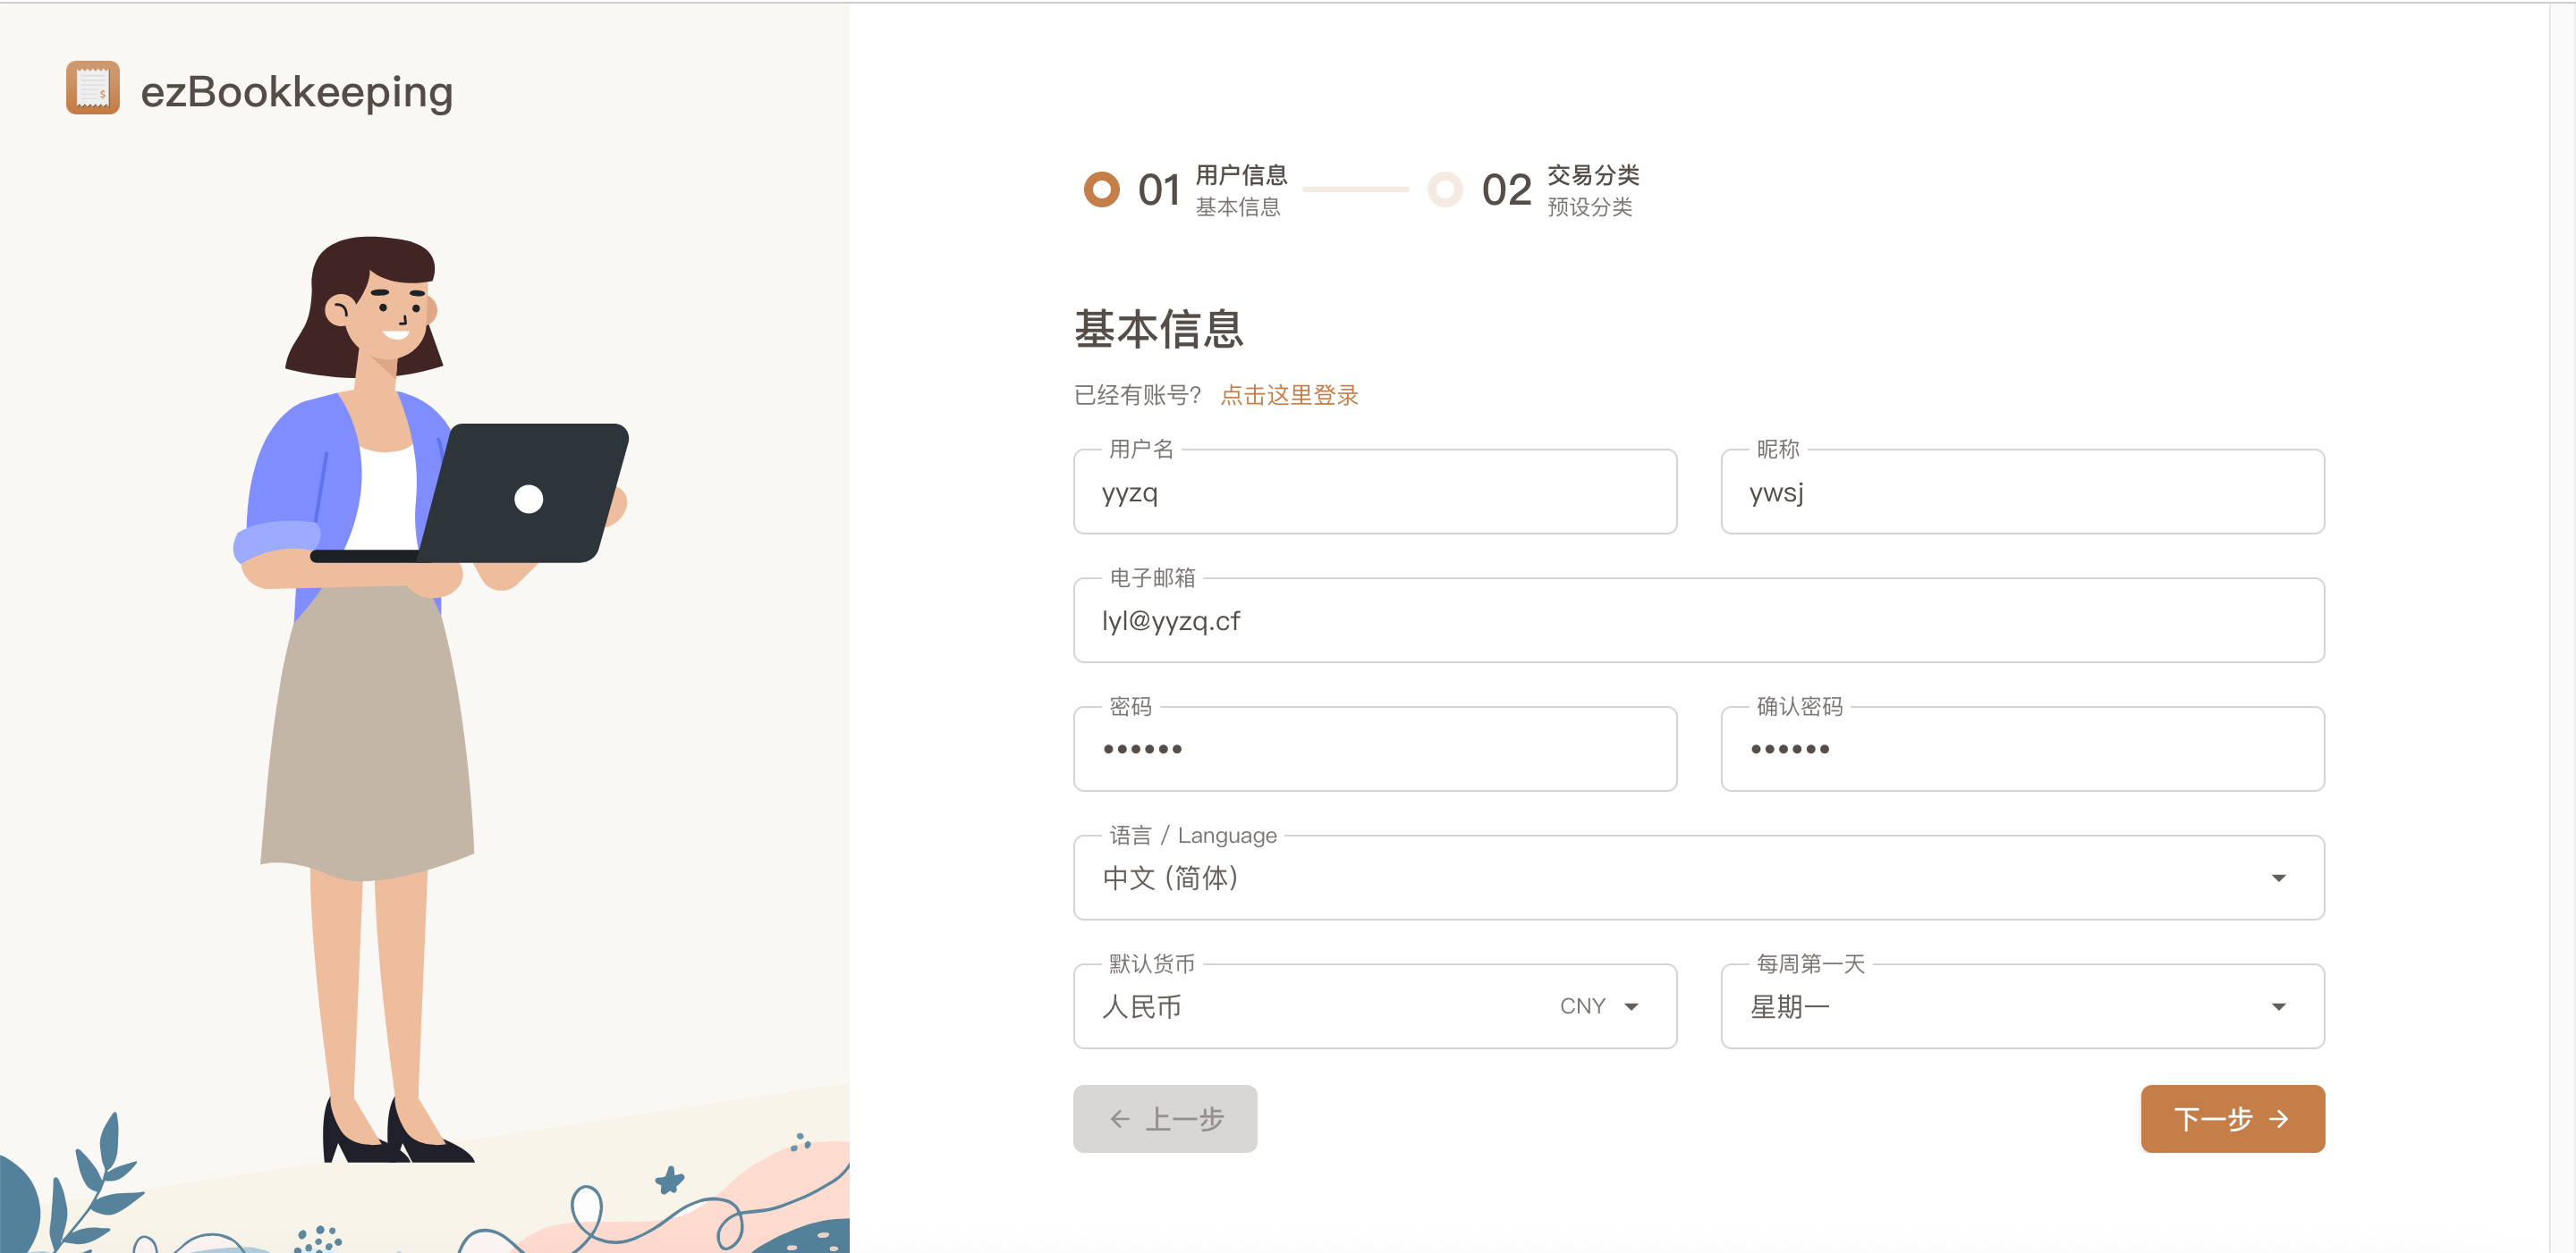2576x1253 pixels.
Task: Click the ezBookkeeping logo icon
Action: [x=92, y=88]
